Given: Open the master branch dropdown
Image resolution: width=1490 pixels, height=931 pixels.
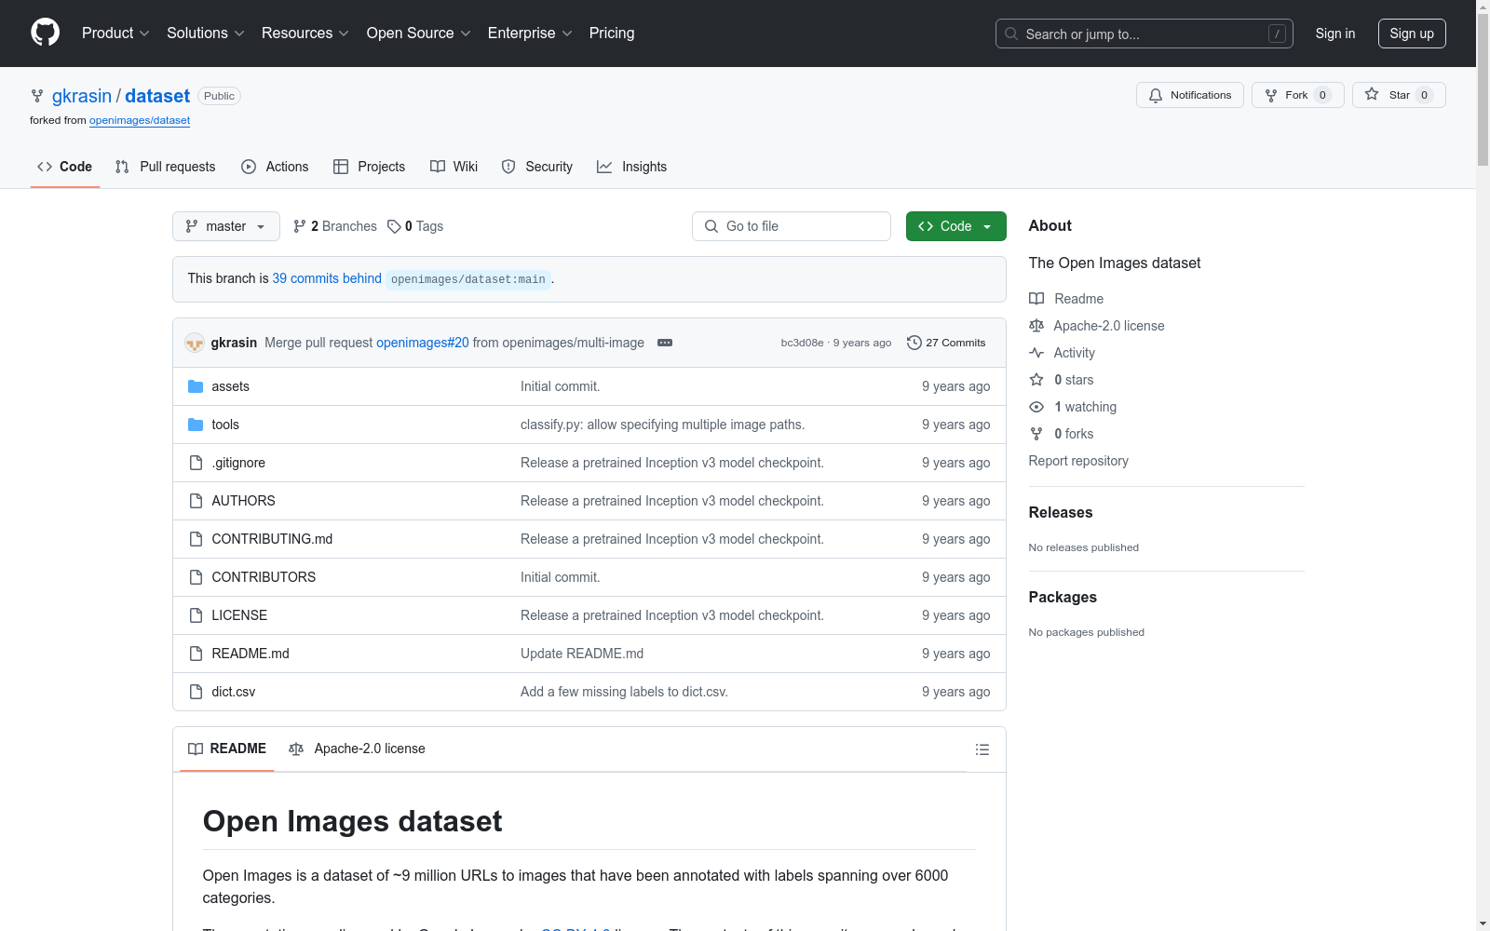Looking at the screenshot, I should click(226, 226).
